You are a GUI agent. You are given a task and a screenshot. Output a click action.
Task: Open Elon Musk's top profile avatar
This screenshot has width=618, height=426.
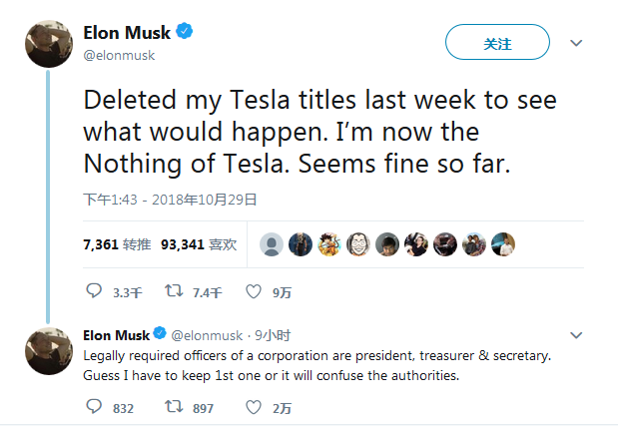49,44
